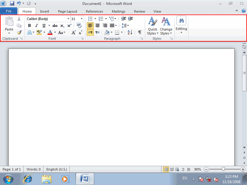
Task: Switch to Print Layout view
Action: click(x=166, y=170)
